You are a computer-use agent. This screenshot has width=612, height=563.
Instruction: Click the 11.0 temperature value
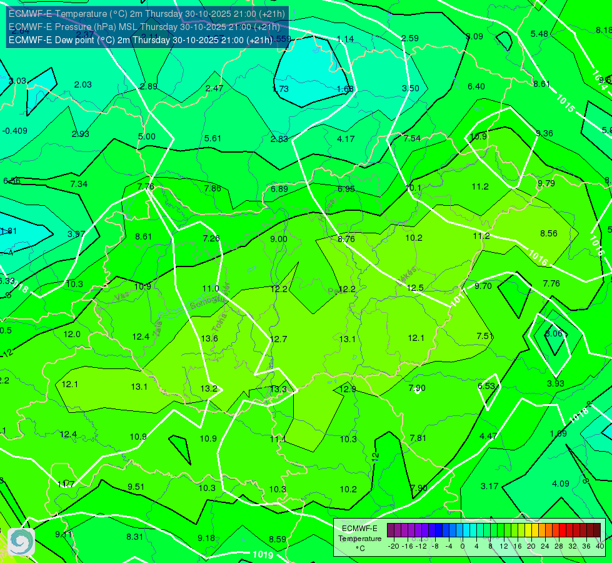[x=211, y=289]
